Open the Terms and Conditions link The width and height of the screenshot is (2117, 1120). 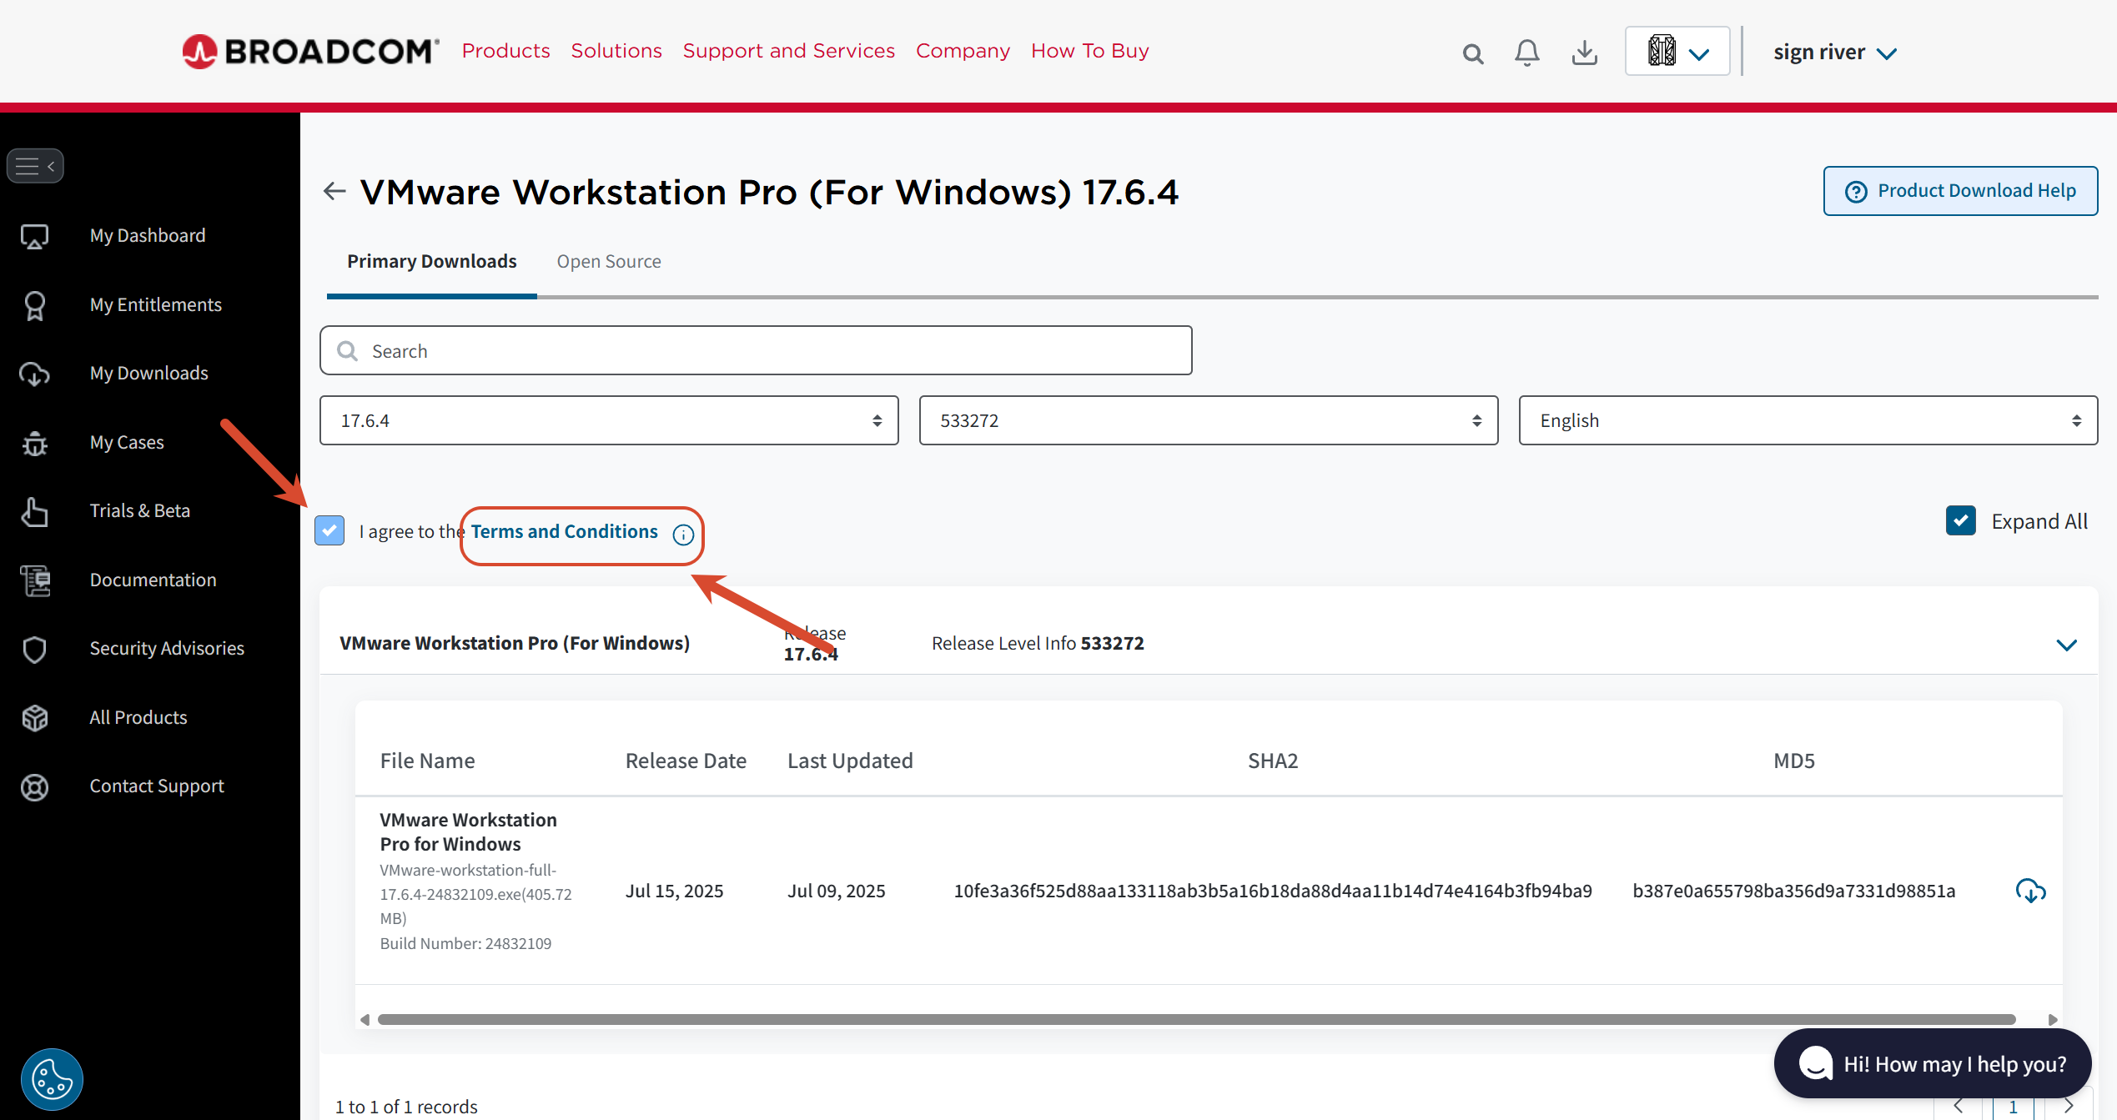(x=565, y=532)
